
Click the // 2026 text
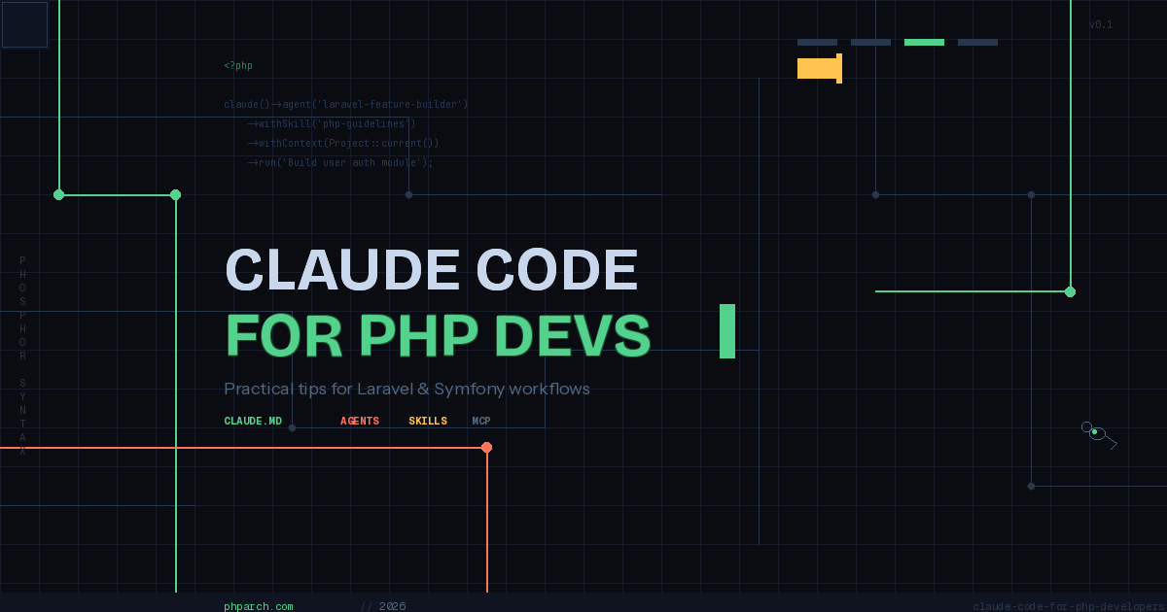383,606
